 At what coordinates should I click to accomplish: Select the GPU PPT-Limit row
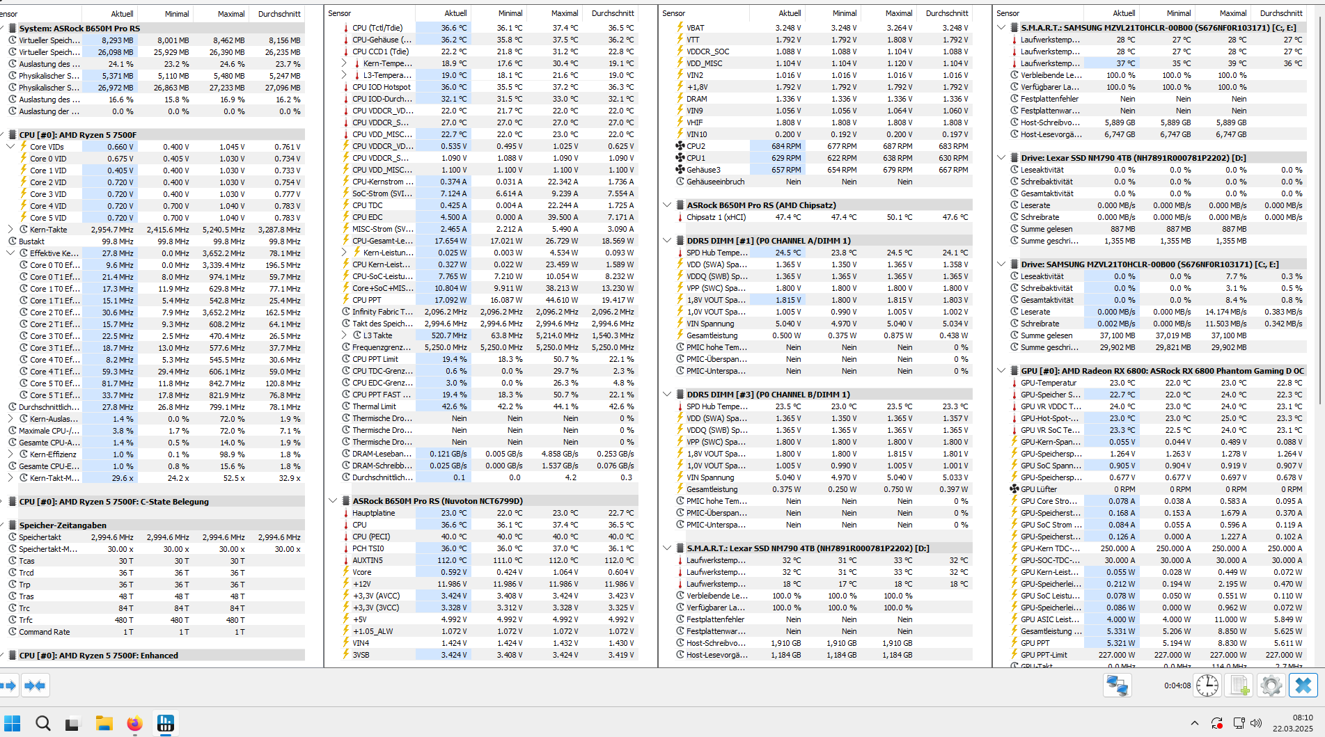pos(1157,655)
